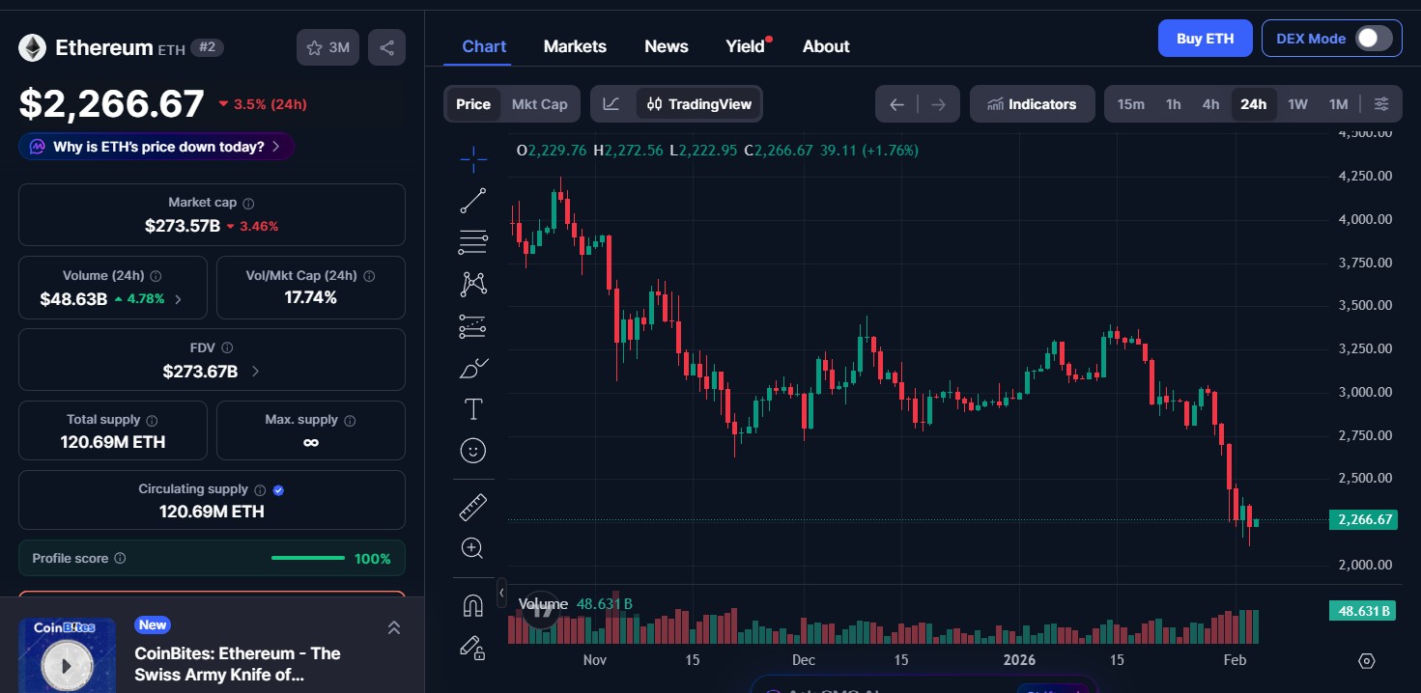Select the trend line drawing tool

(x=472, y=200)
